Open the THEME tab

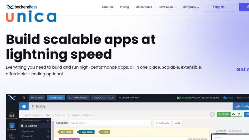(75, 115)
